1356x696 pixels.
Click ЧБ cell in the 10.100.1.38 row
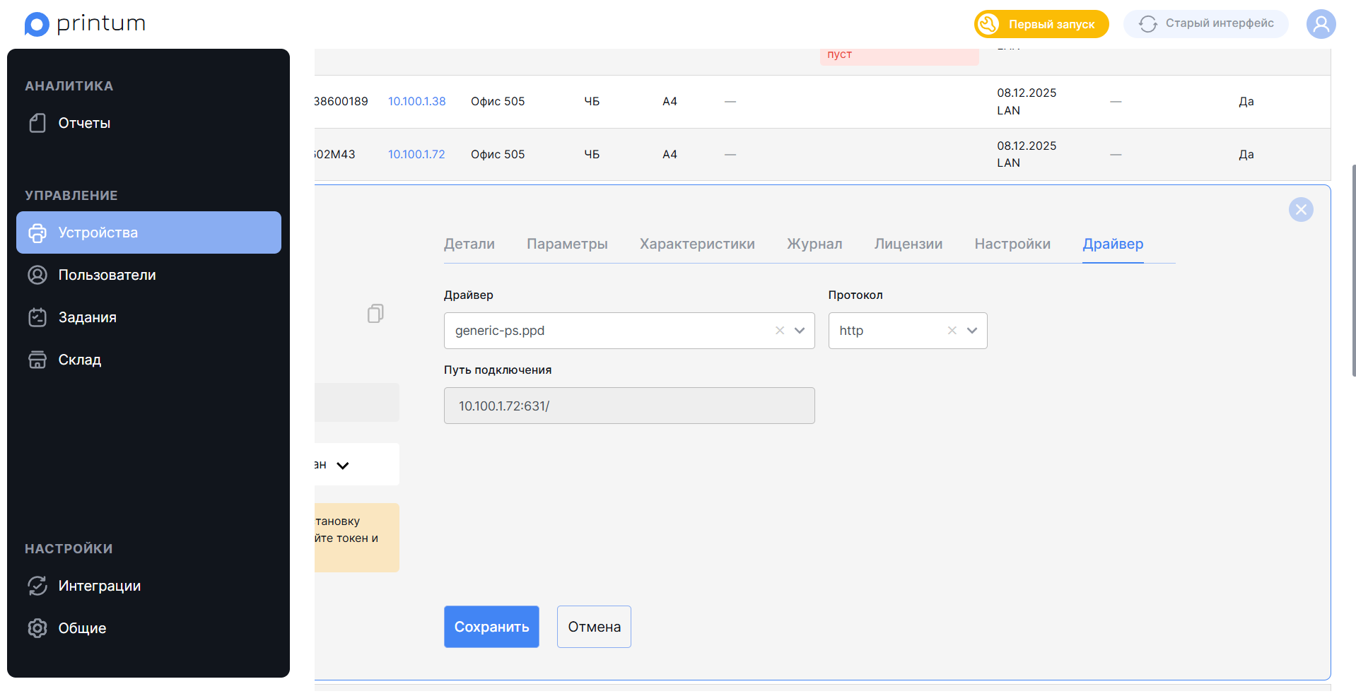pyautogui.click(x=592, y=101)
